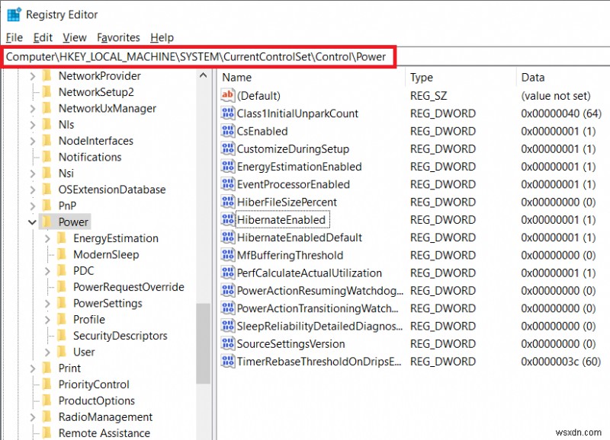Click the SourceSettingsVersion DWORD icon
610x440 pixels.
(227, 343)
